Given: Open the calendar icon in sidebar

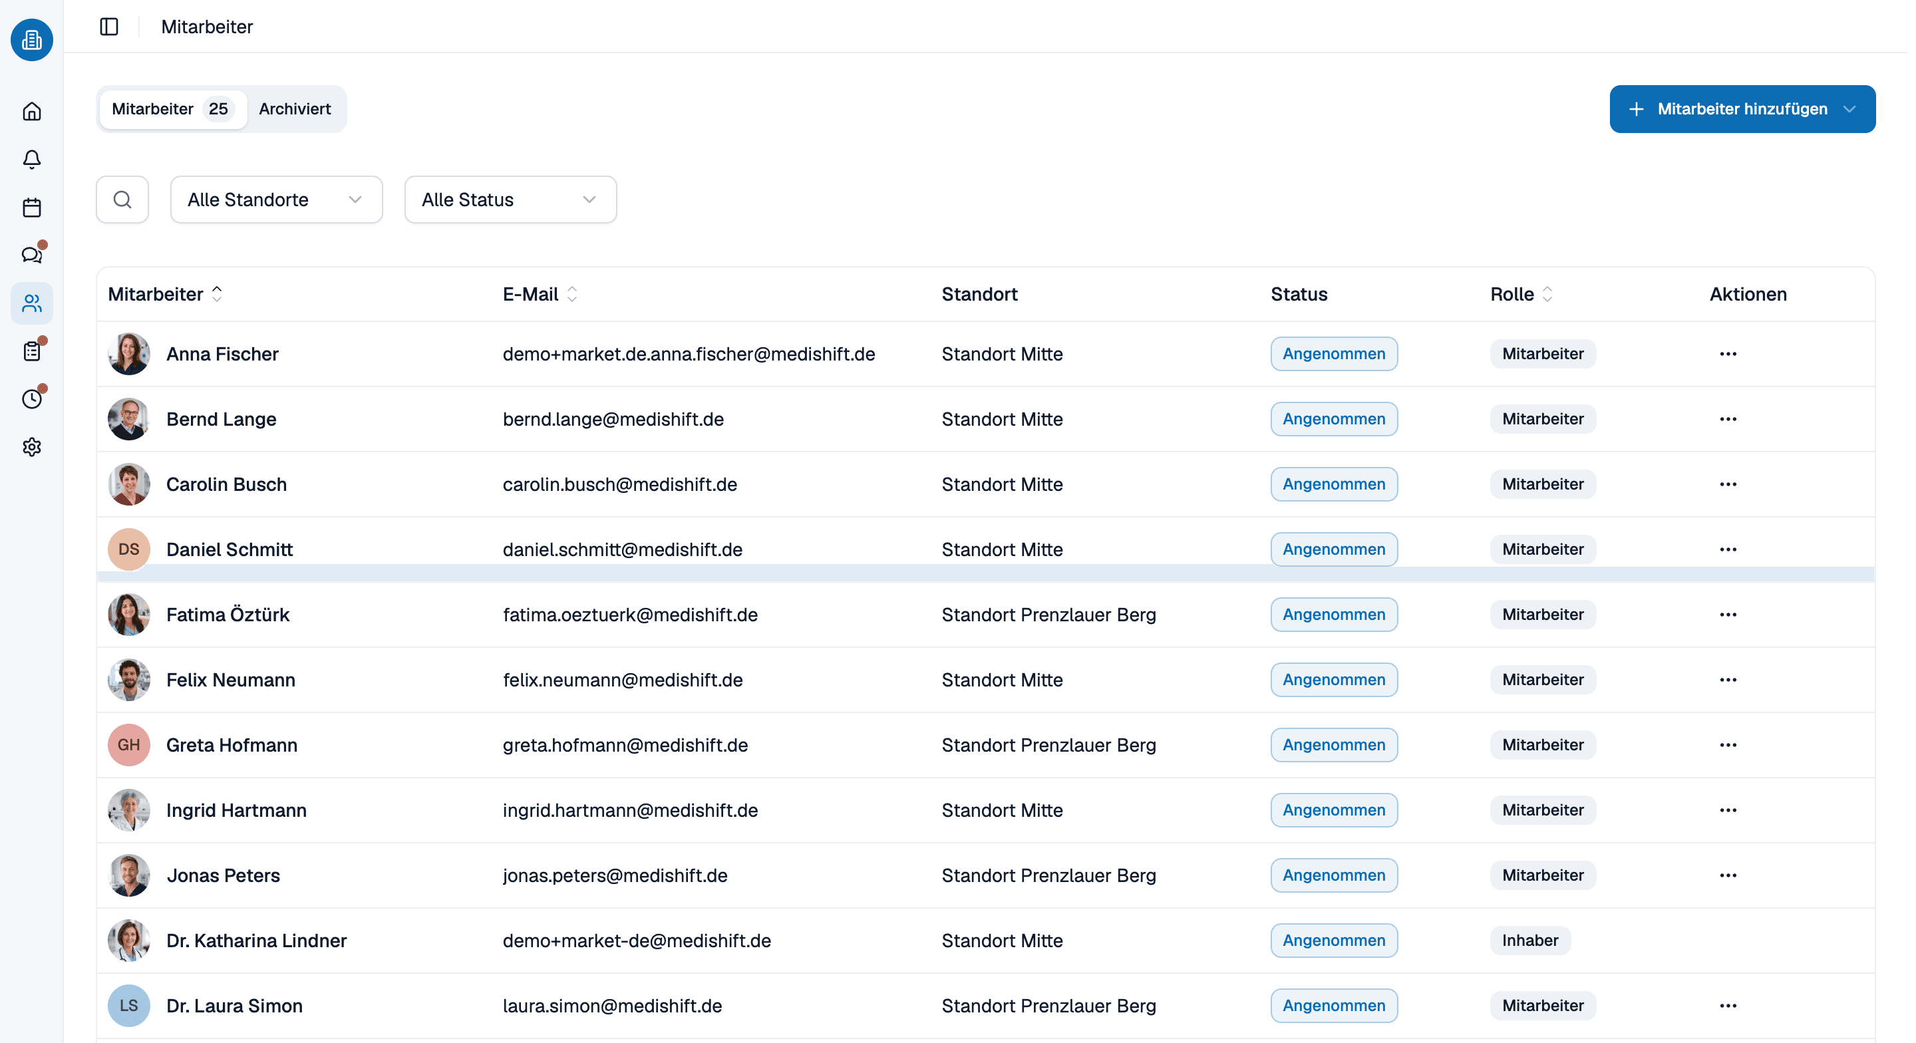Looking at the screenshot, I should point(32,208).
